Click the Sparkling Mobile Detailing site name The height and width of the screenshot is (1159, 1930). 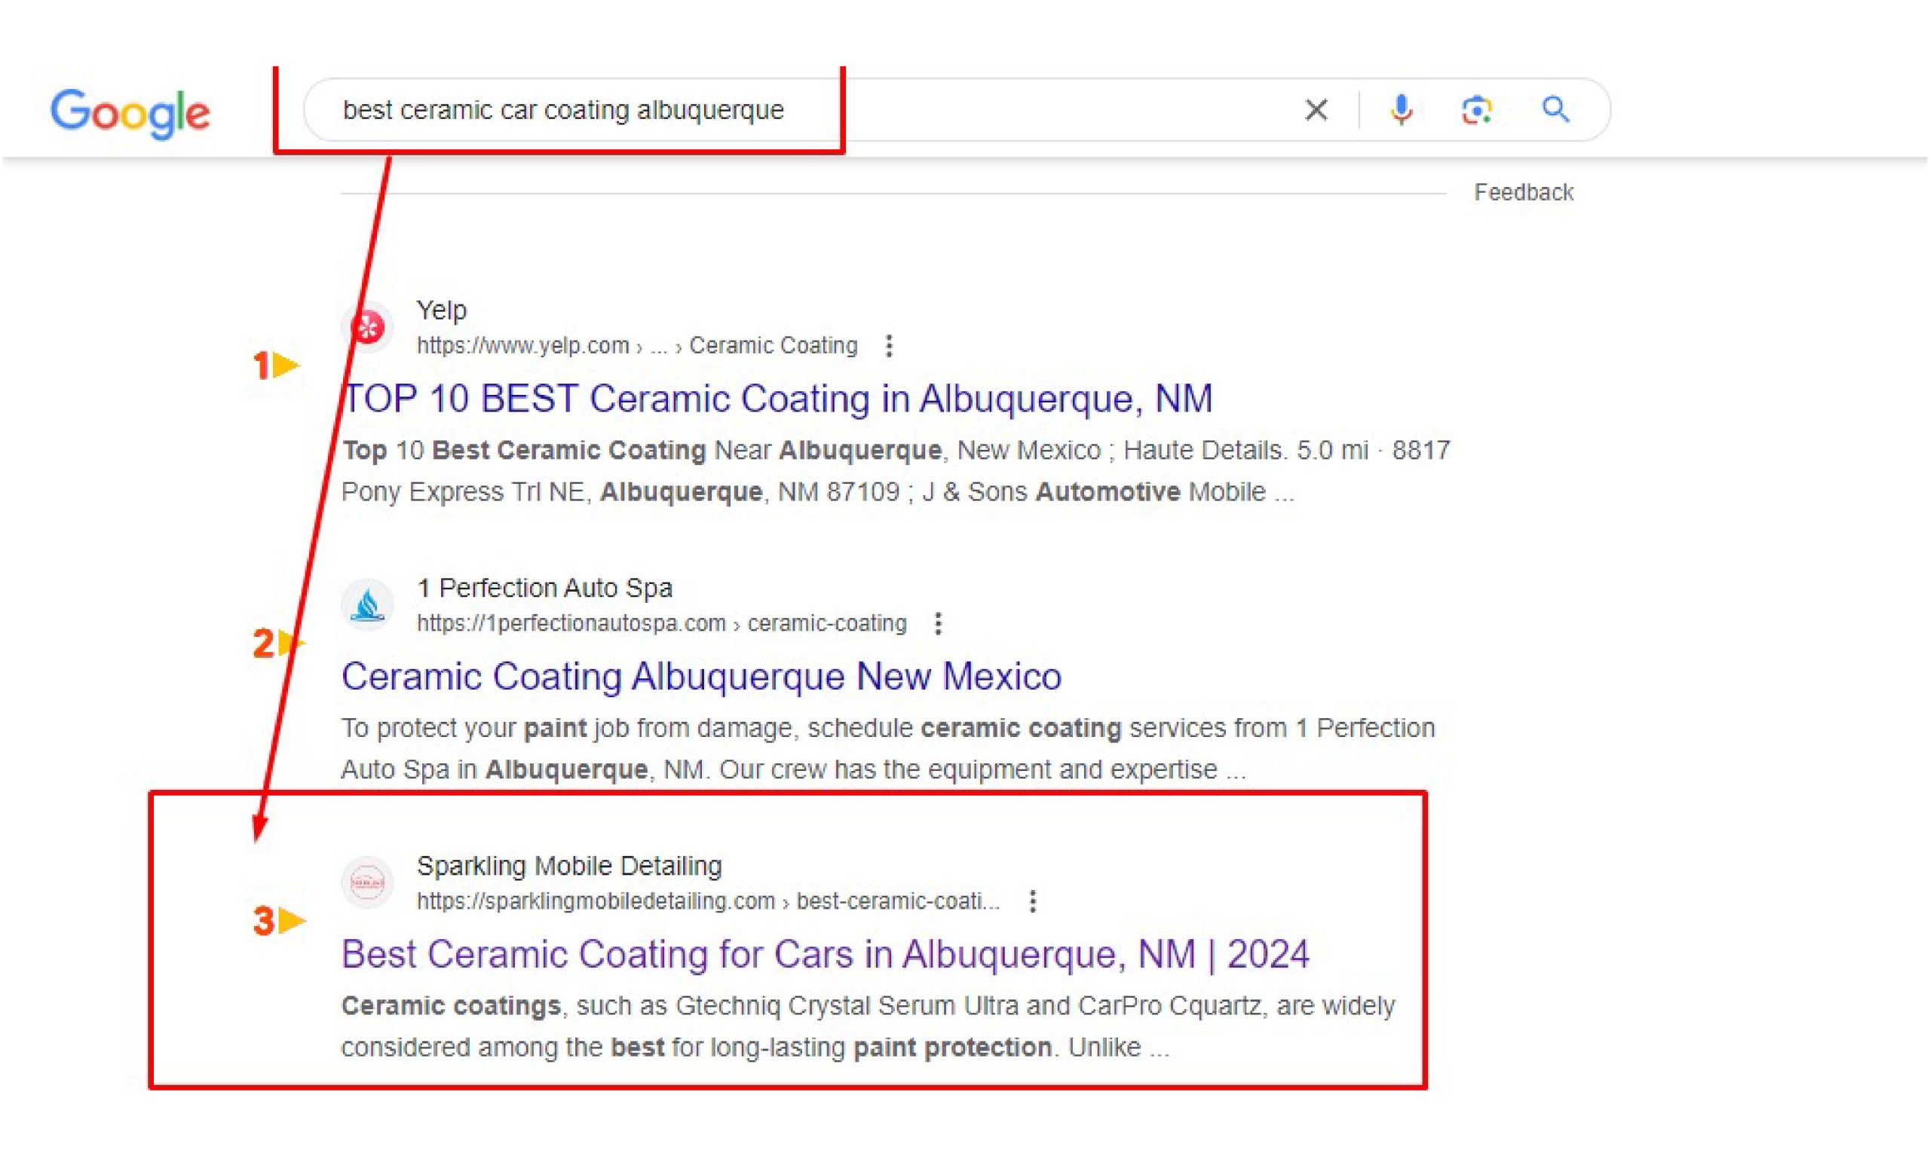coord(569,866)
